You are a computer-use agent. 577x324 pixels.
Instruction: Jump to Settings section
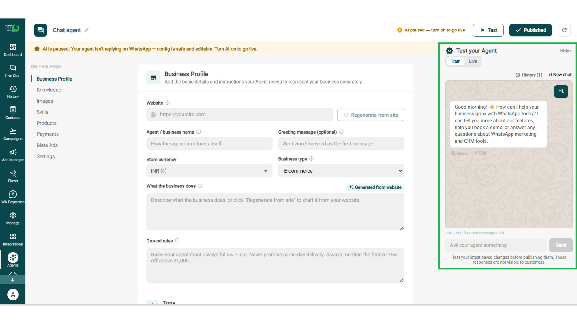(x=46, y=156)
